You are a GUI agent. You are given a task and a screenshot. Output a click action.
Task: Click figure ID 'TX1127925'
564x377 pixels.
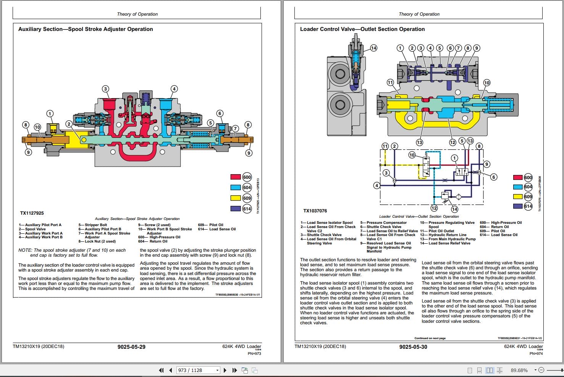pyautogui.click(x=32, y=213)
